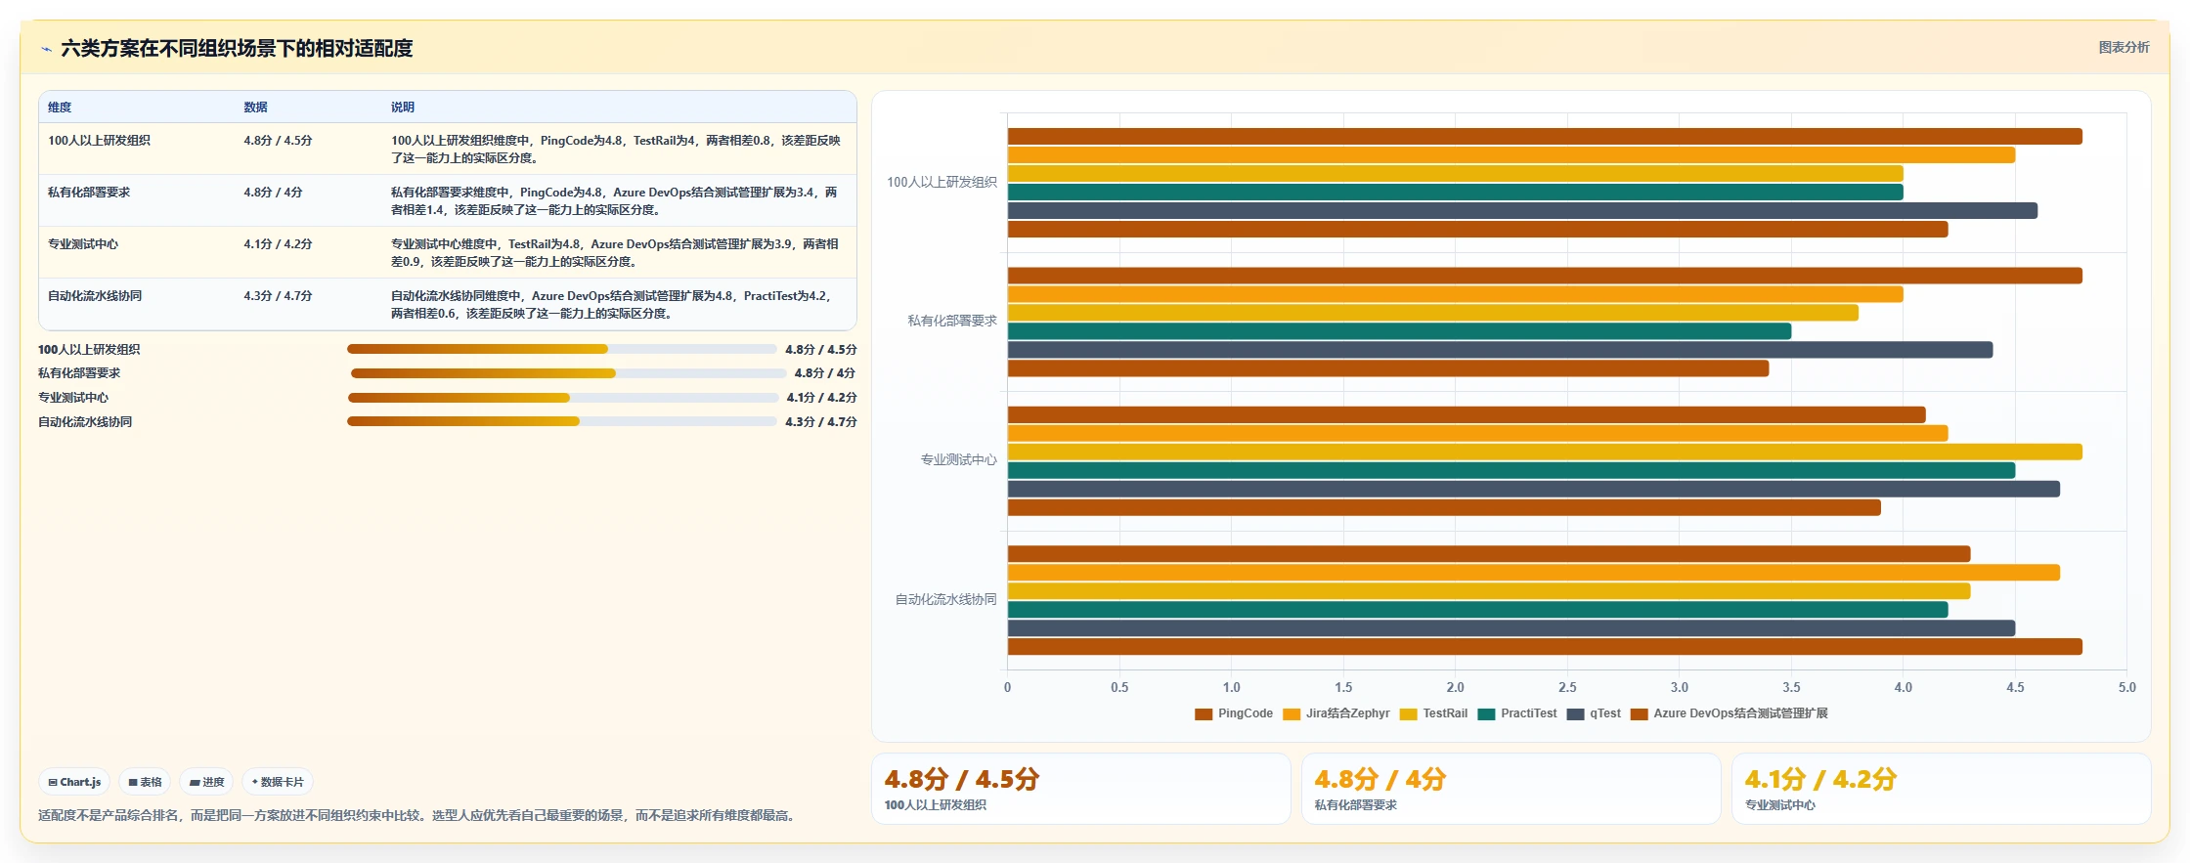The width and height of the screenshot is (2190, 863).
Task: Click description mentioning PractiTest为4.2
Action: tap(613, 305)
